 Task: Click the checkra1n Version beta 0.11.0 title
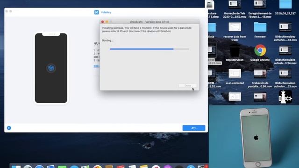click(x=149, y=22)
